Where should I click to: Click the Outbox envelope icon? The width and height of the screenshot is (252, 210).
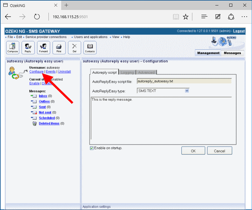point(34,101)
